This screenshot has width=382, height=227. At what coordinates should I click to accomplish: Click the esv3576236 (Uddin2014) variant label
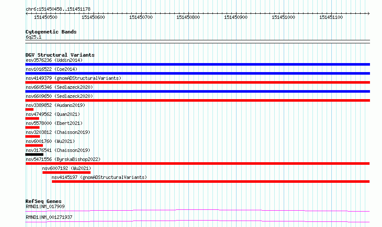[54, 60]
